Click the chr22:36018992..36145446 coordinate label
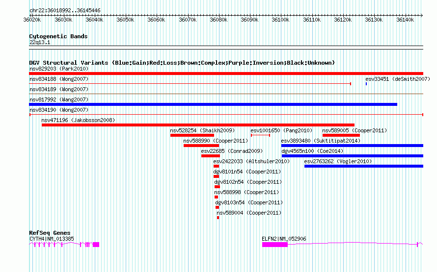Image resolution: width=437 pixels, height=272 pixels. click(x=65, y=10)
